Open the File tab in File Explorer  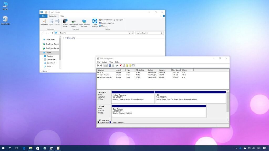coord(43,16)
